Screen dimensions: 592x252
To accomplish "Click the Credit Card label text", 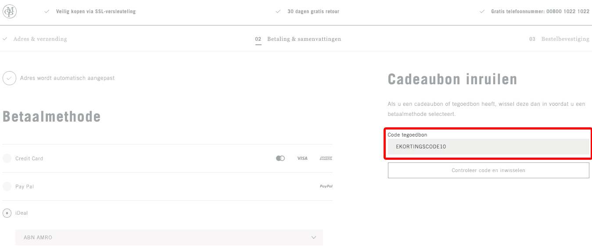I will pos(29,158).
